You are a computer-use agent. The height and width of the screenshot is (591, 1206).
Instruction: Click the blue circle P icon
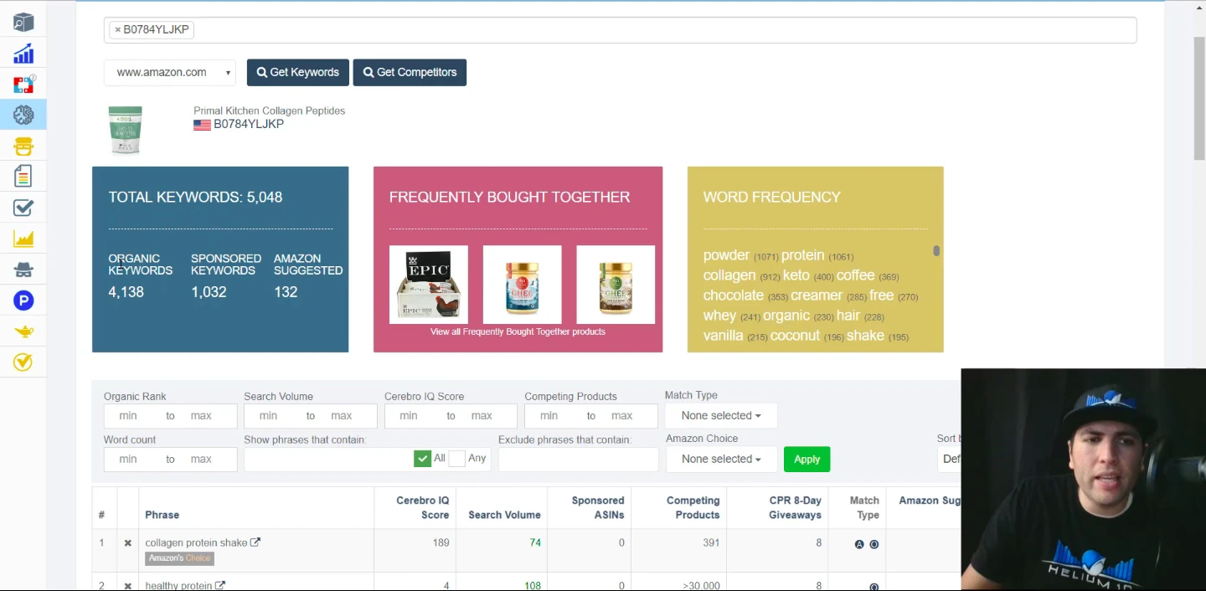pyautogui.click(x=23, y=301)
